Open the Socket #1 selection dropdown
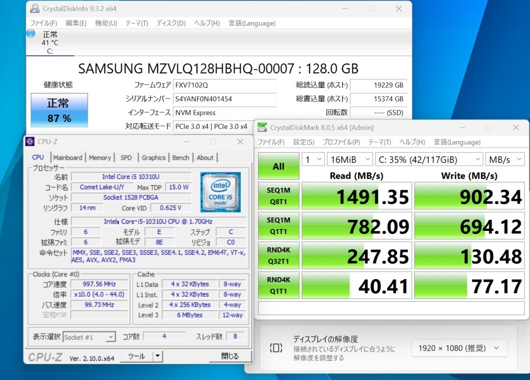 89,337
